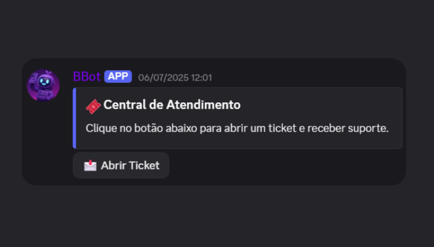Click the Abrir Ticket button label text
The image size is (434, 247).
coord(130,165)
